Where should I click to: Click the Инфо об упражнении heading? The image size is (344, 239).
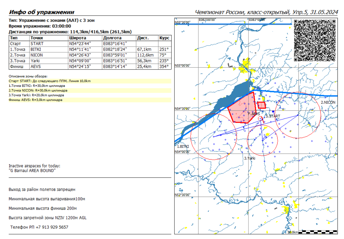point(41,12)
